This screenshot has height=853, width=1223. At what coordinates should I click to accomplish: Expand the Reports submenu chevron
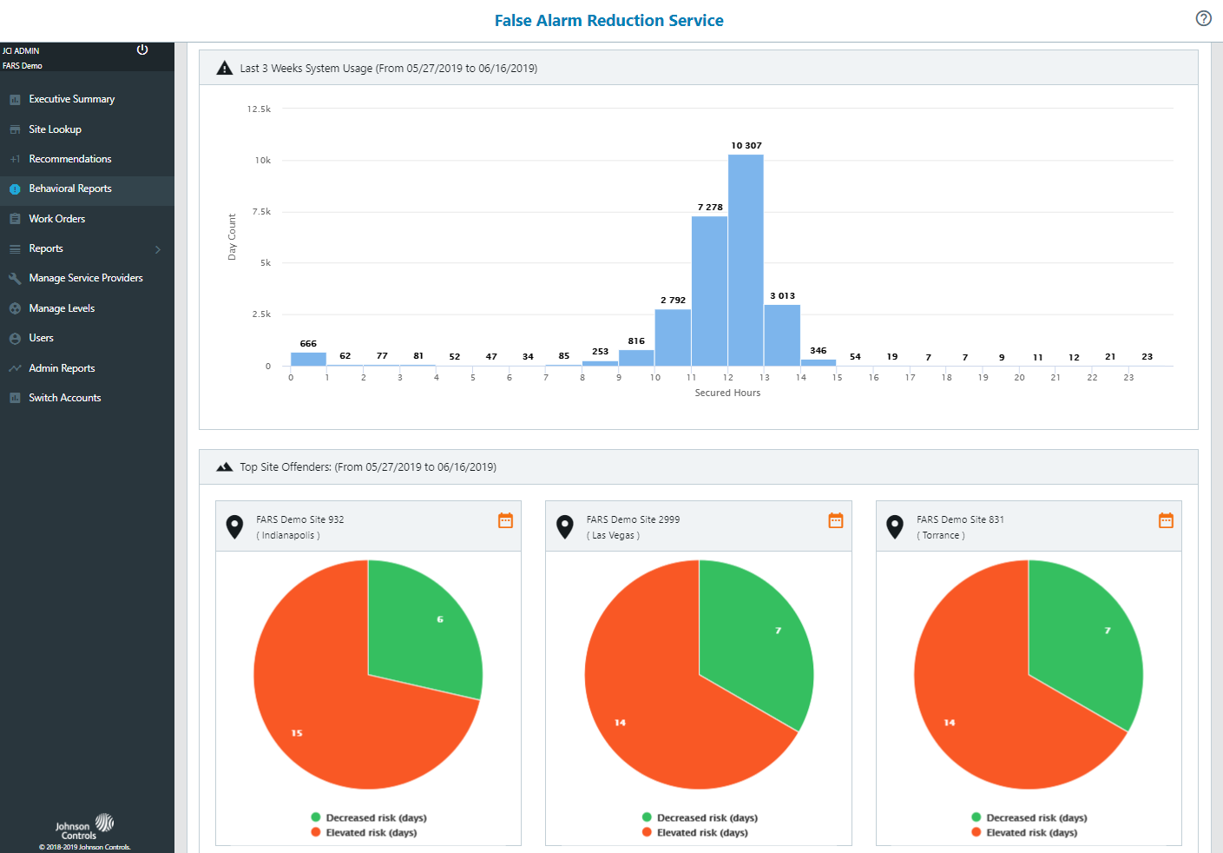tap(158, 249)
